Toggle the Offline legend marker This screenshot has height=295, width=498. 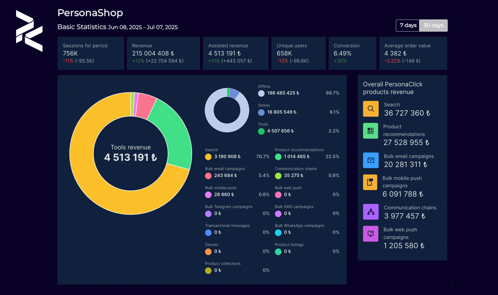click(261, 93)
